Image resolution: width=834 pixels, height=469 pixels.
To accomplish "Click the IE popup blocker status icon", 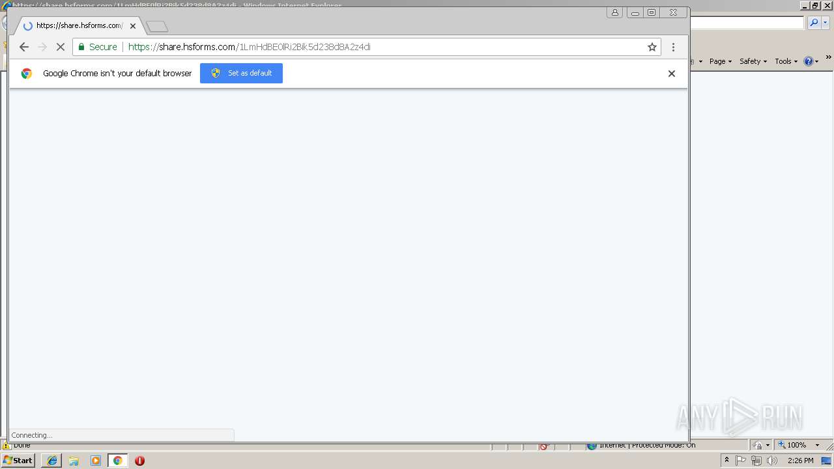I will tap(545, 447).
